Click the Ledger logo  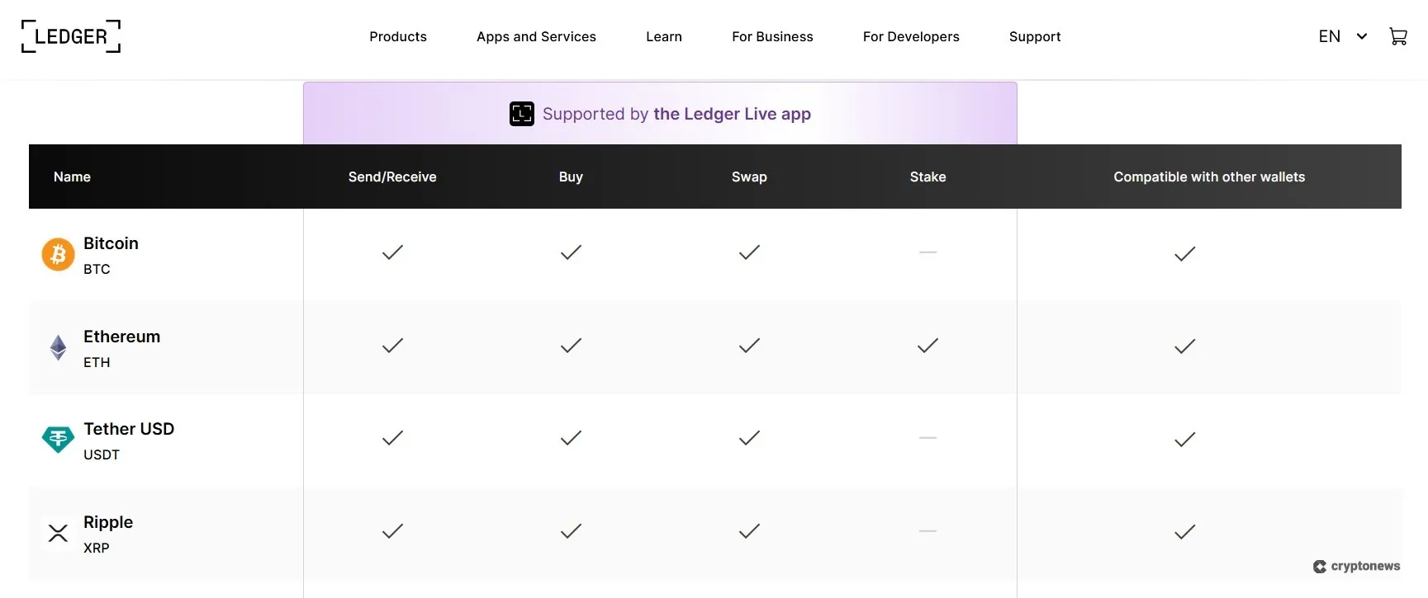[71, 36]
